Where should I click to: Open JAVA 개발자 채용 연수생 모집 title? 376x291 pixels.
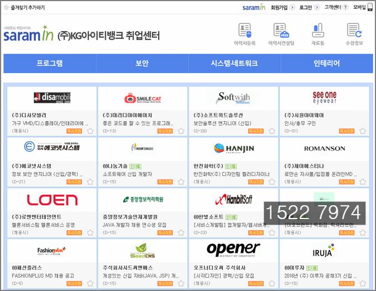[134, 225]
